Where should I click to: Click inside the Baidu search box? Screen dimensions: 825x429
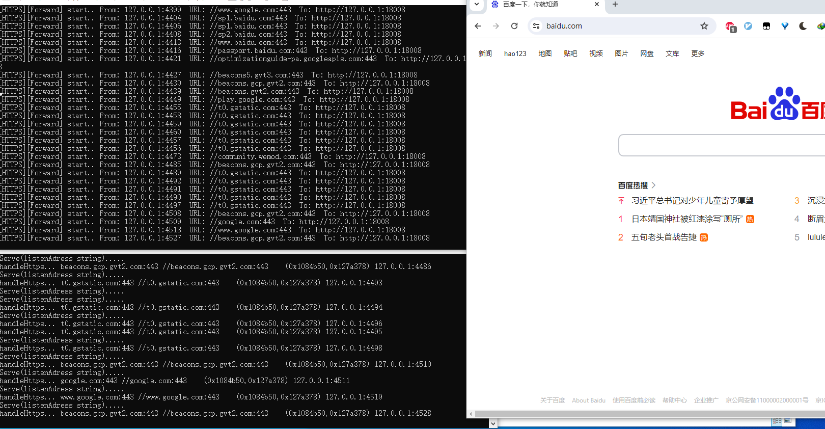pos(722,145)
